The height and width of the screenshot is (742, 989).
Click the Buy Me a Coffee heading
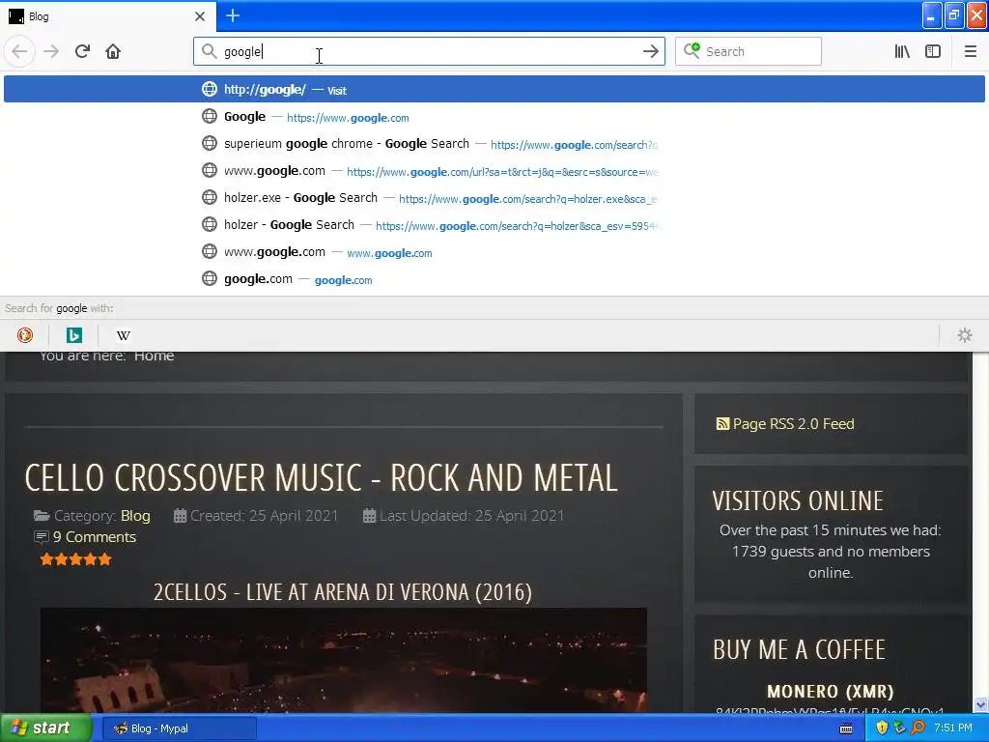point(799,649)
